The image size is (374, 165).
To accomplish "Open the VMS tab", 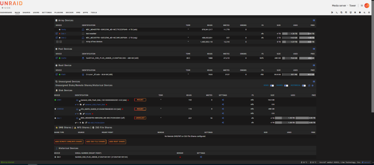I will click(78, 12).
